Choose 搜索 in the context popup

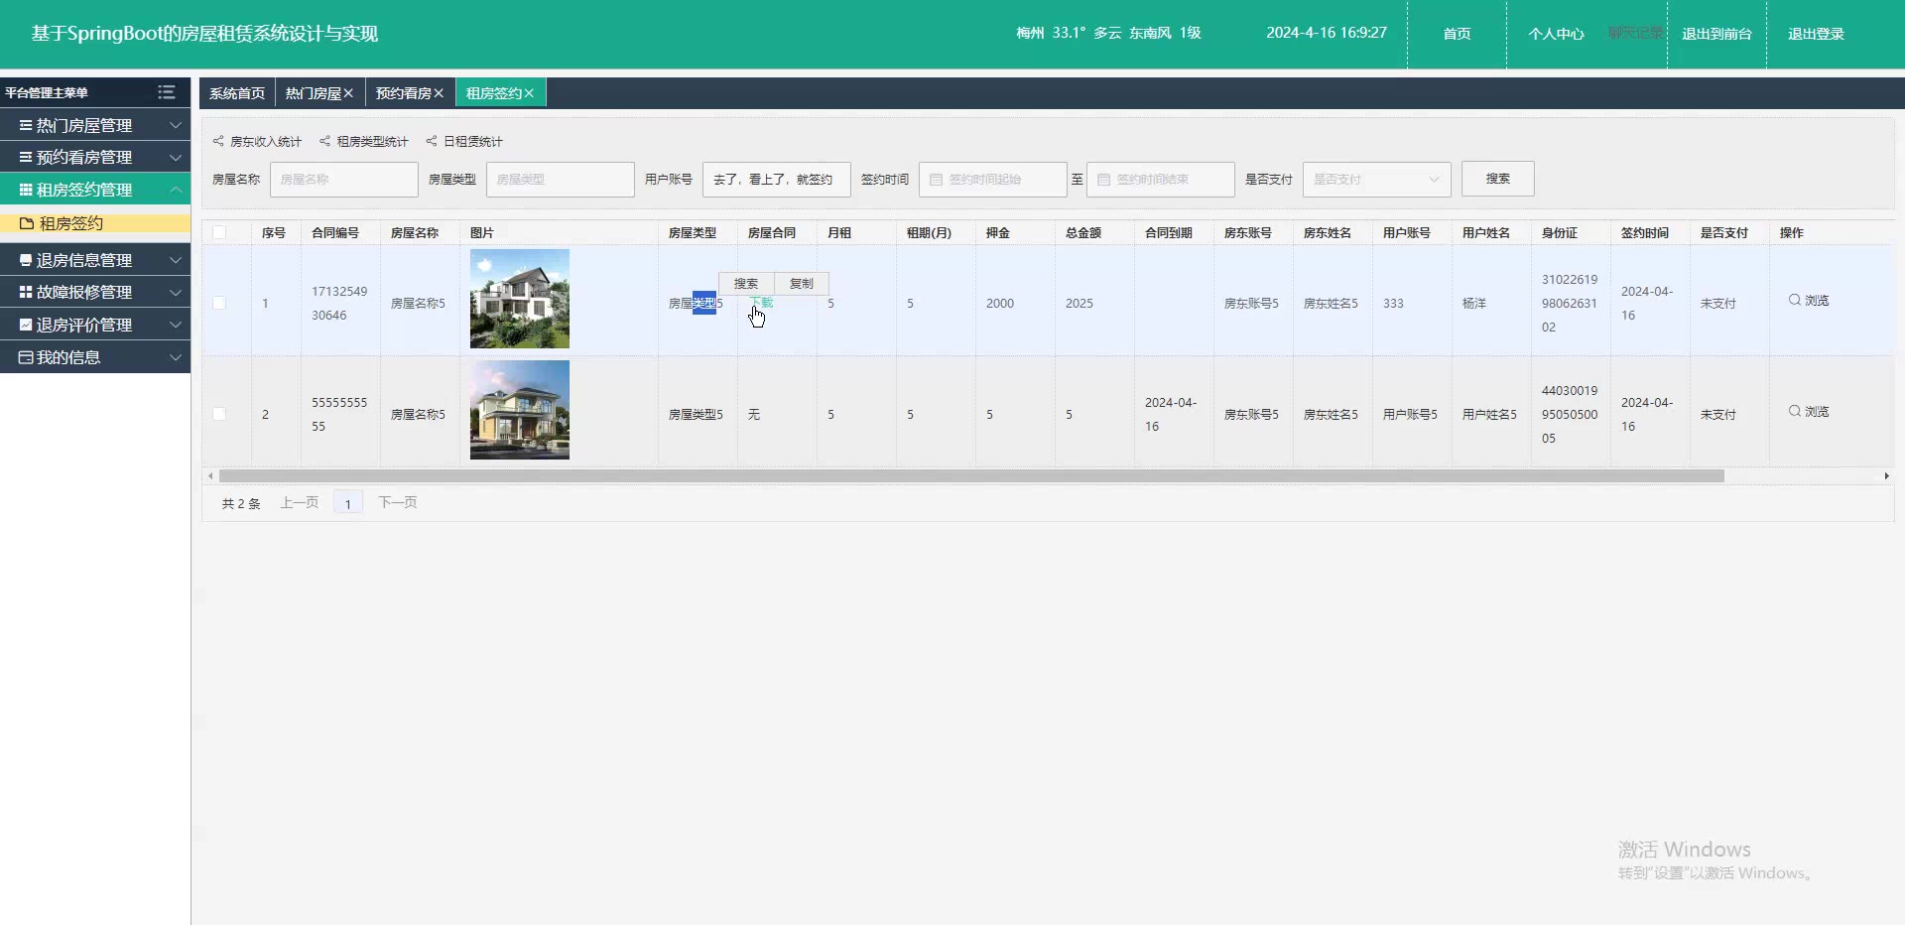tap(746, 284)
